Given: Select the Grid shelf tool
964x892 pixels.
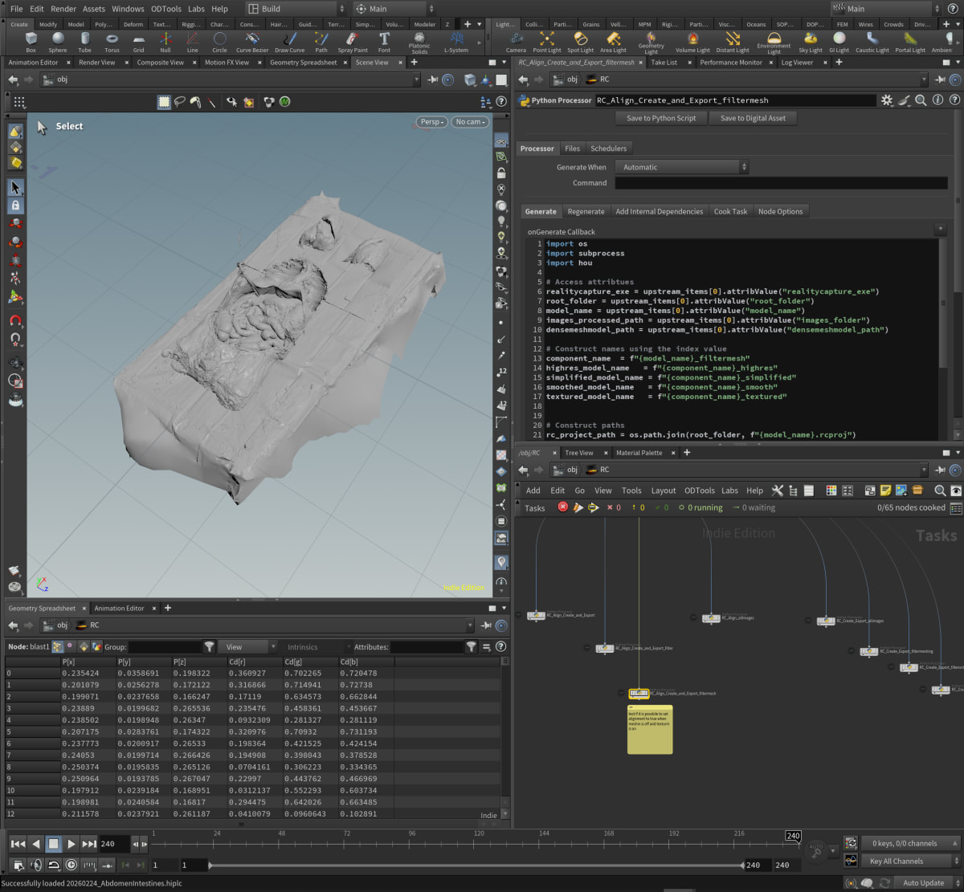Looking at the screenshot, I should pos(138,42).
